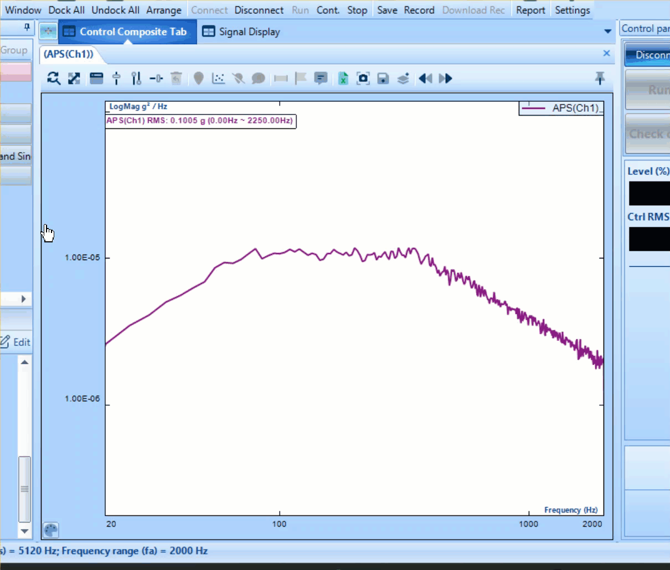The height and width of the screenshot is (570, 670).
Task: Toggle the pin on the plot toolbar
Action: tap(600, 79)
